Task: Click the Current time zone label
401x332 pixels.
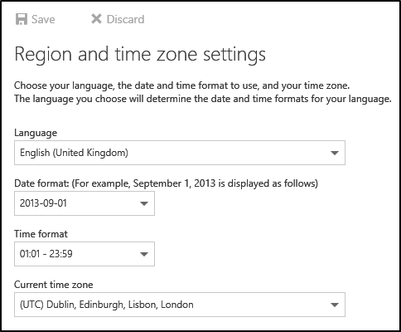Action: (54, 285)
